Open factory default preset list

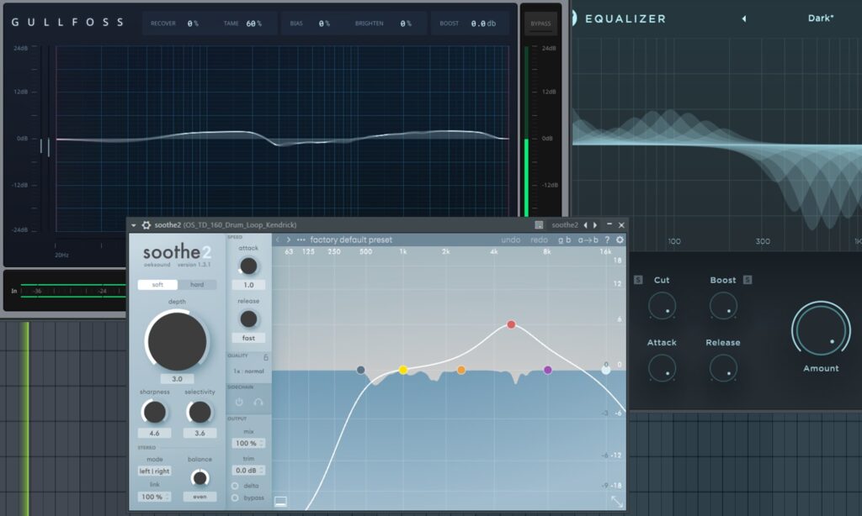coord(351,240)
